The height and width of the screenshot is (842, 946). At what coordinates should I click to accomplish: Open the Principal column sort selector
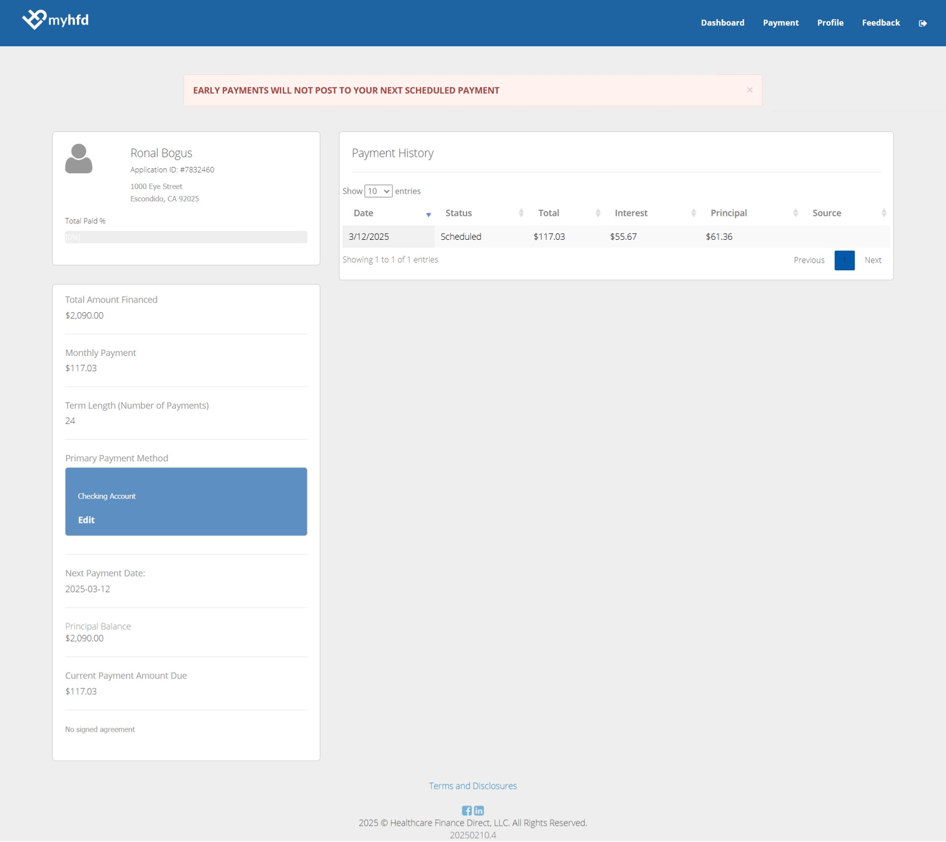795,212
